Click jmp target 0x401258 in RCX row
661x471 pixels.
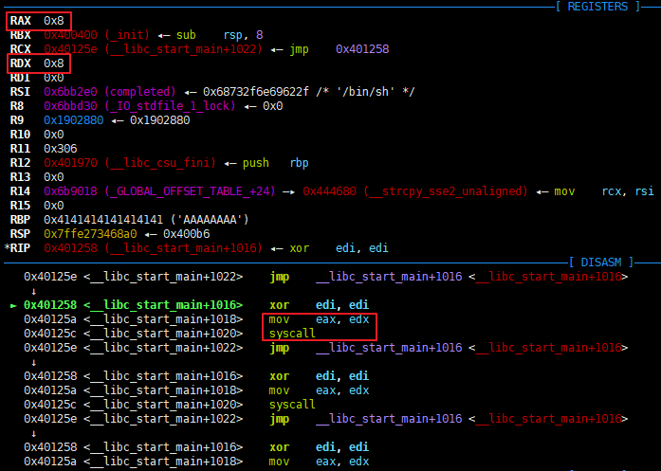[x=362, y=49]
